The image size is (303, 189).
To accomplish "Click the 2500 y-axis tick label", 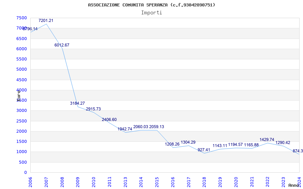I will coord(22,121).
